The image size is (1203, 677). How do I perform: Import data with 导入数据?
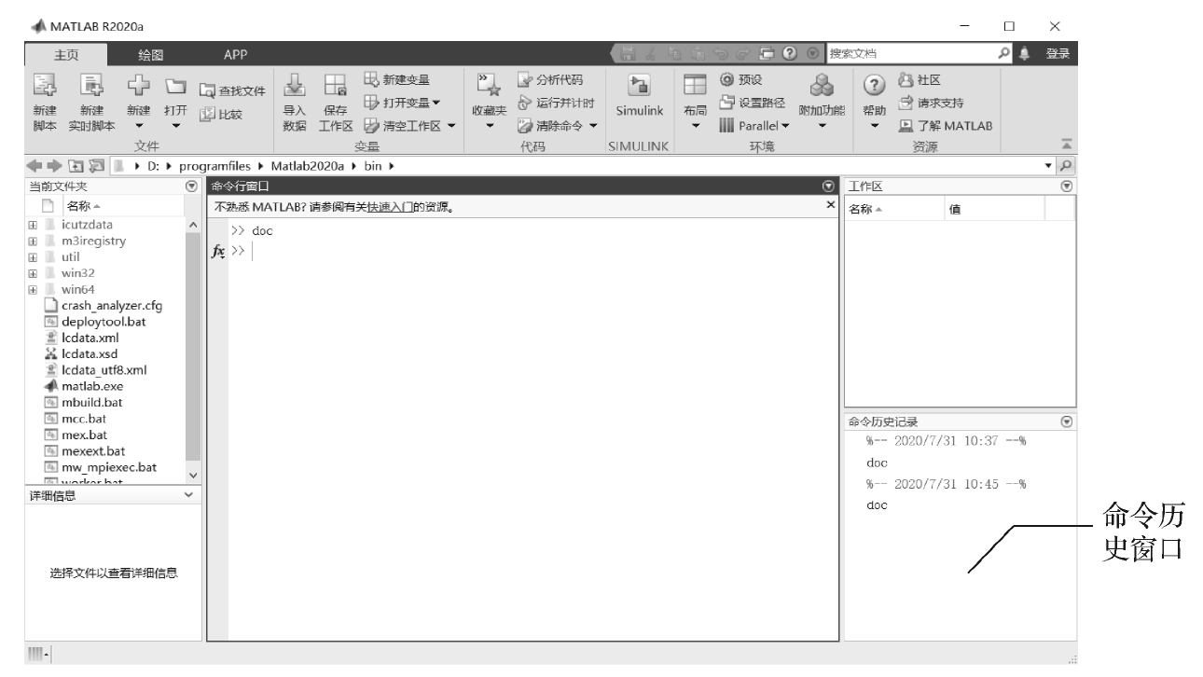295,103
